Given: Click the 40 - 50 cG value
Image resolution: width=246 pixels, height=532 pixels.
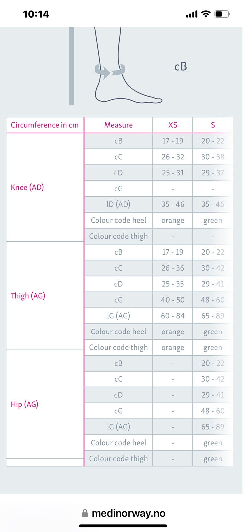Looking at the screenshot, I should (173, 300).
